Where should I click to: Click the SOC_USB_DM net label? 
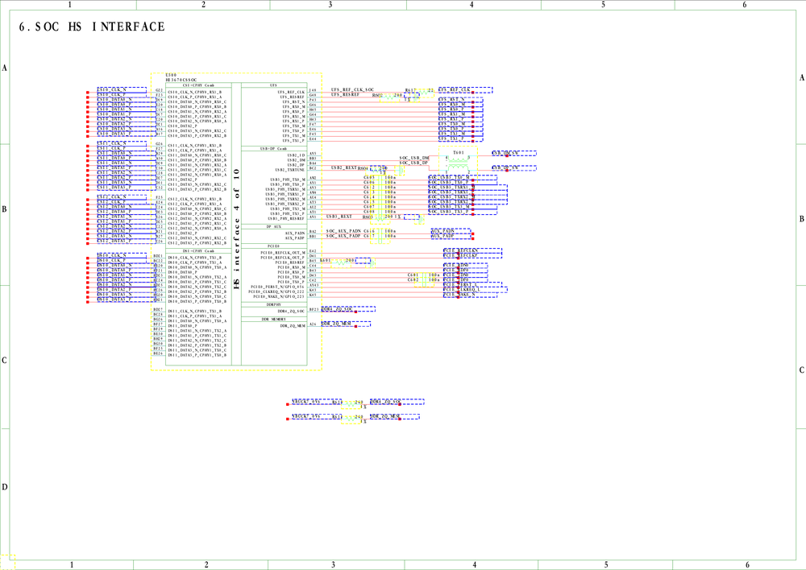[414, 158]
